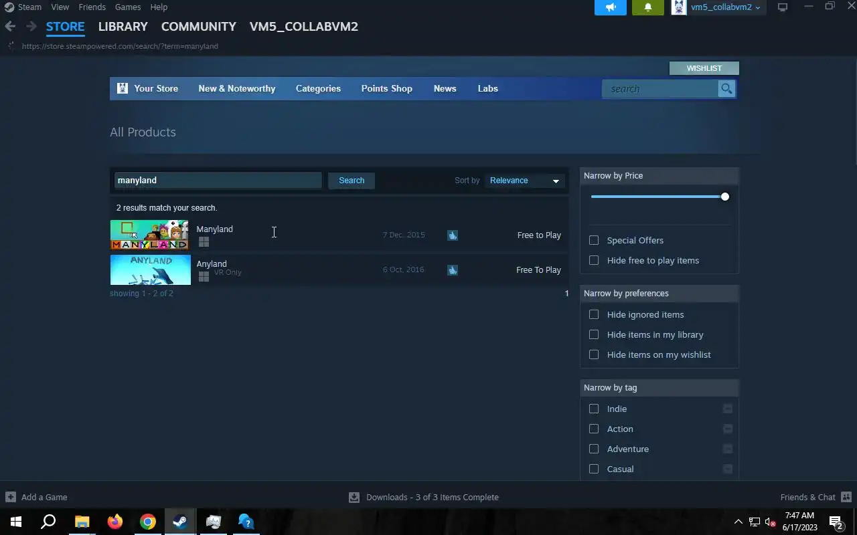Enable the Special Offers checkbox

(x=594, y=240)
